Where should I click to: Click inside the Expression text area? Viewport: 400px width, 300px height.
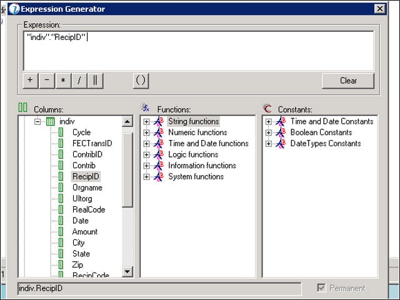[199, 51]
